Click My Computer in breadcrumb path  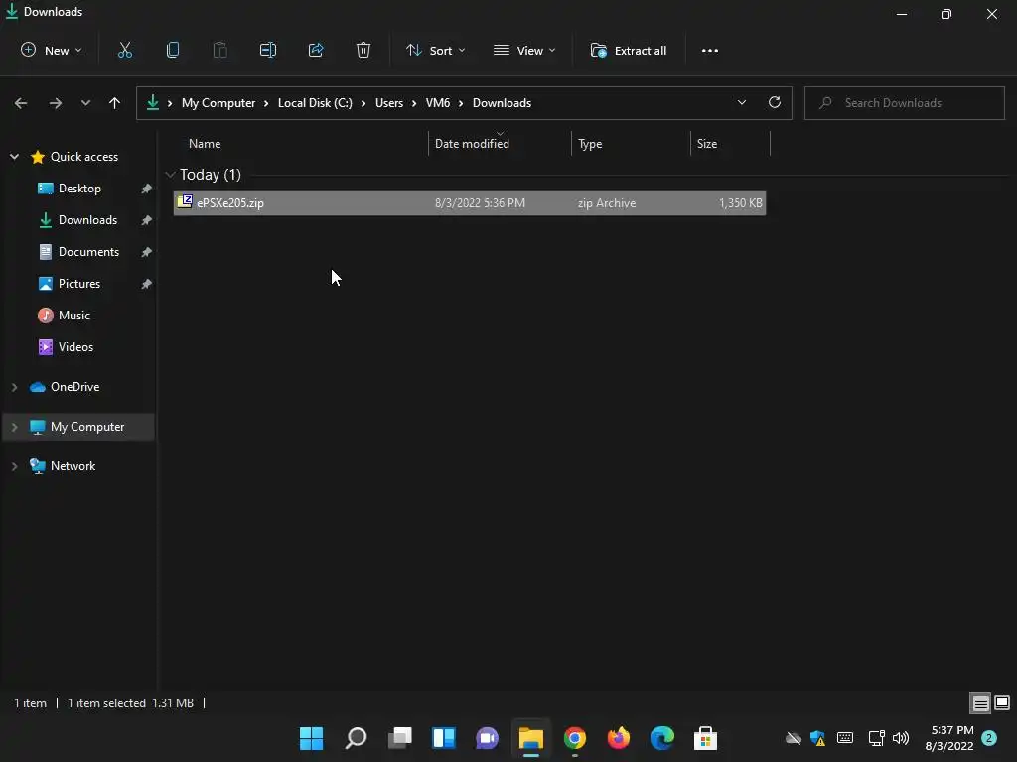point(218,103)
